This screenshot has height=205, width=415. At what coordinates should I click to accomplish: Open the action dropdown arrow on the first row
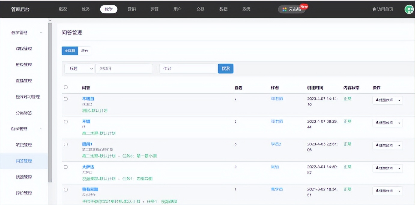tap(399, 100)
